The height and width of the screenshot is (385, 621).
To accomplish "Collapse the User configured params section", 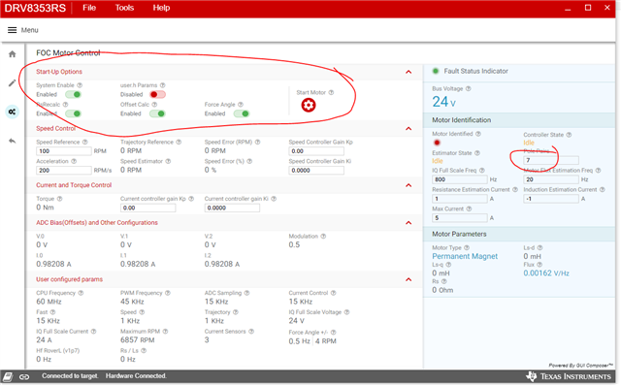I will pos(409,279).
